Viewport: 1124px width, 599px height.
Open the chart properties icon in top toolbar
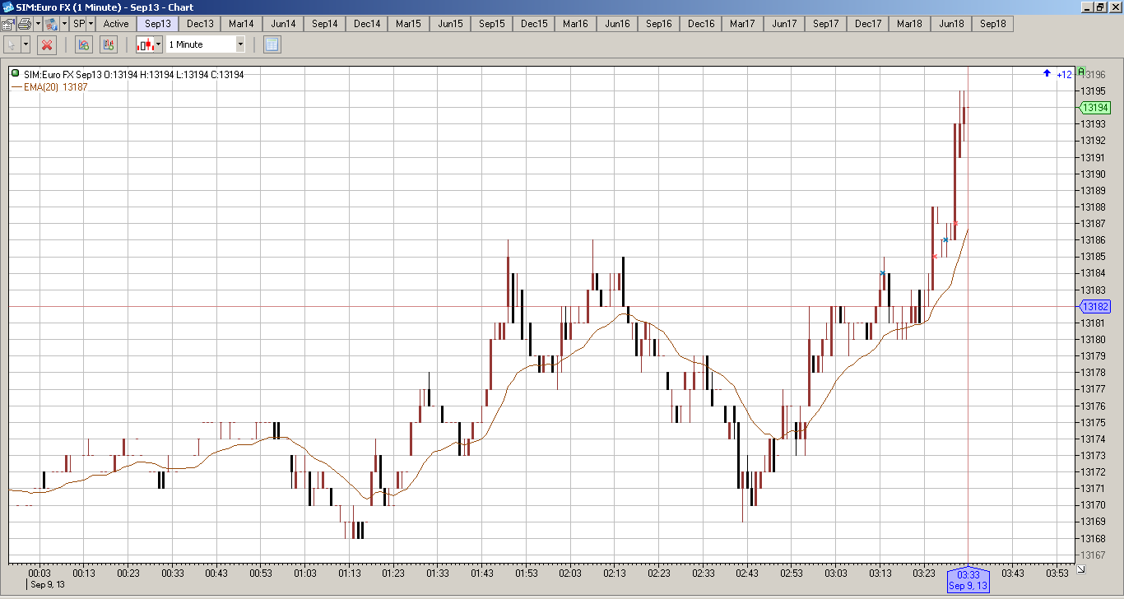8,24
